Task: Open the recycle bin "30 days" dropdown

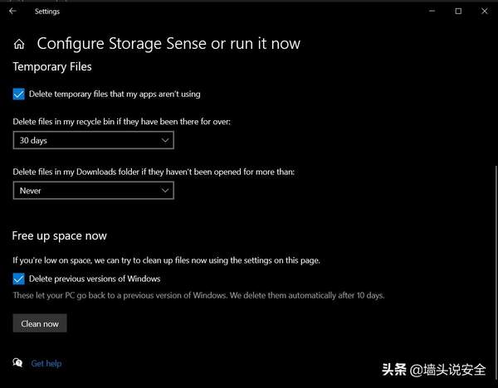Action: click(93, 141)
